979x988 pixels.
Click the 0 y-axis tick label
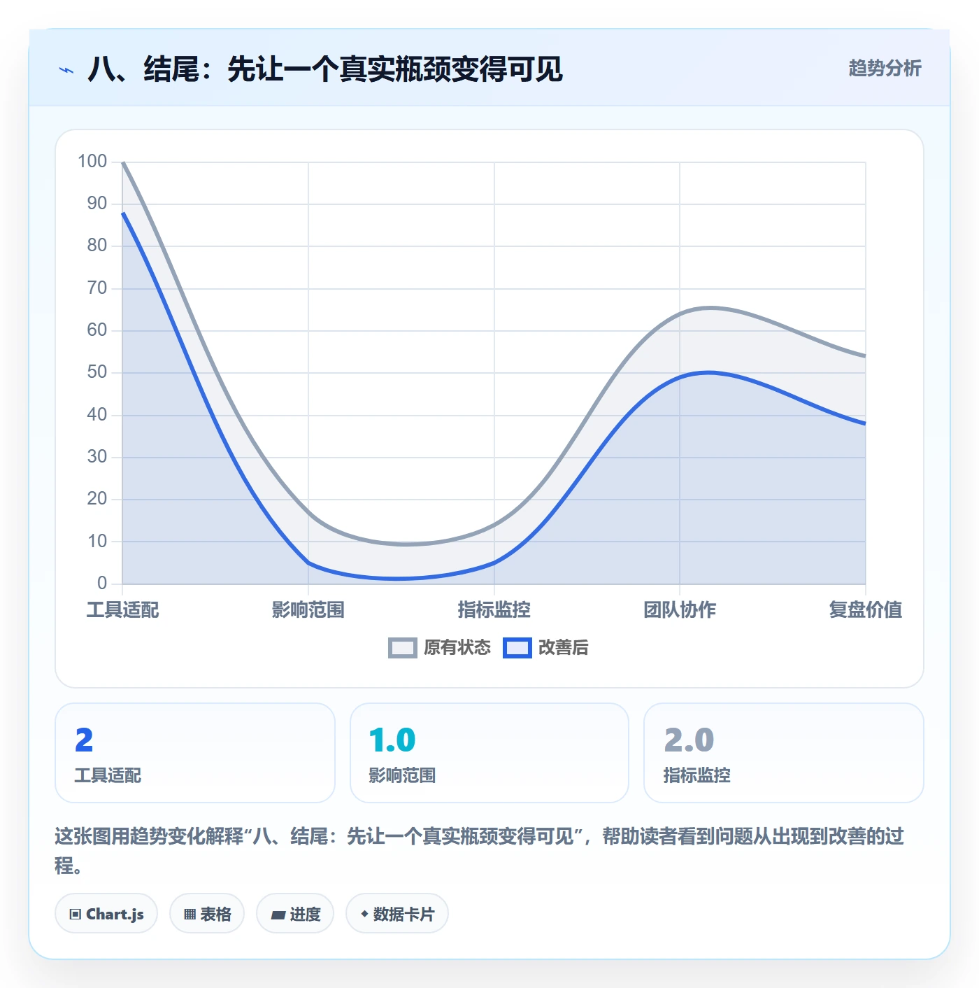click(102, 583)
